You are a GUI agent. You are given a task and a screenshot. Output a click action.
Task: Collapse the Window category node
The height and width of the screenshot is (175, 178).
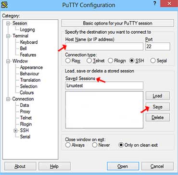tap(8, 62)
